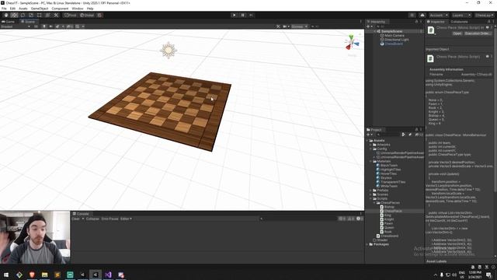Open the Window menu
Image resolution: width=497 pixels, height=280 pixels.
coord(78,9)
